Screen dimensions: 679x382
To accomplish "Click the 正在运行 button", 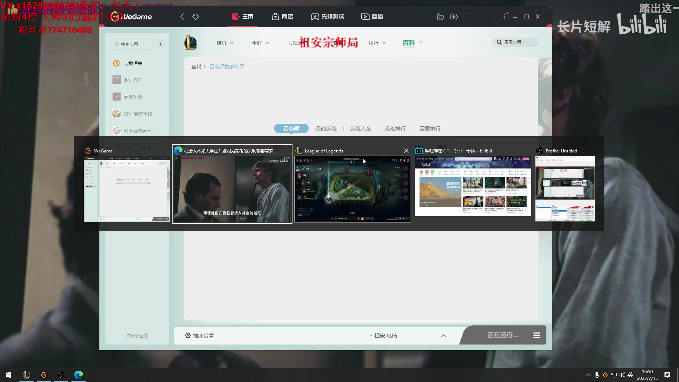I will click(502, 335).
